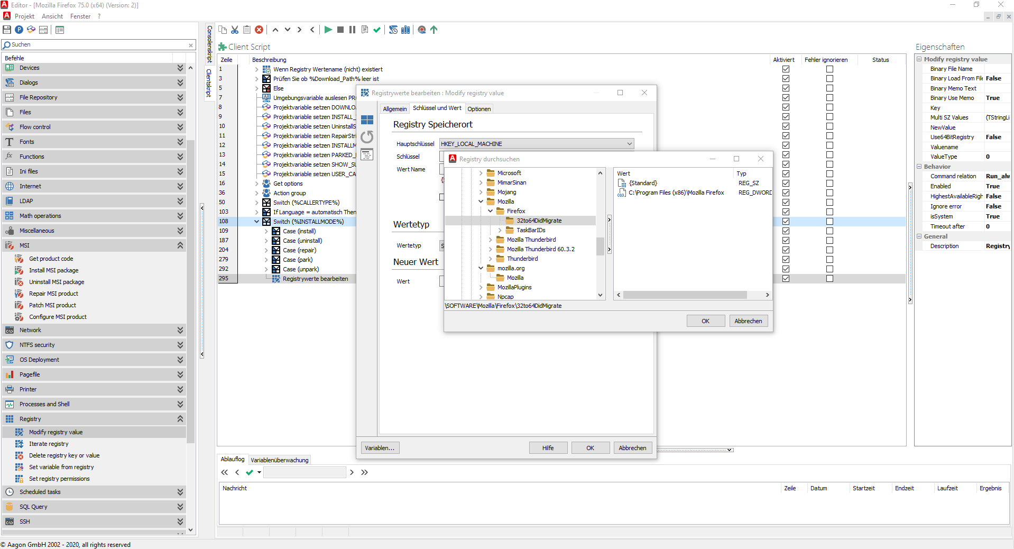Toggle Aktiviert checkbox for row 1 Wenn Registry Wertename
The image size is (1014, 549).
tap(786, 69)
